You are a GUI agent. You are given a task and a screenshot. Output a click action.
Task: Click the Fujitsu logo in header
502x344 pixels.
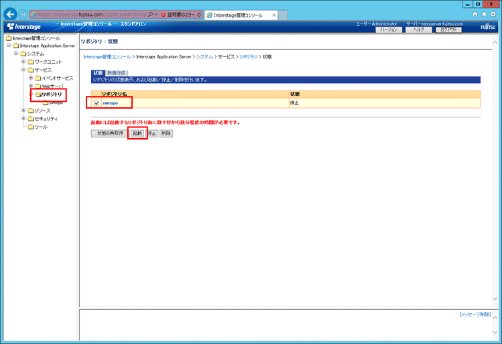tap(488, 27)
